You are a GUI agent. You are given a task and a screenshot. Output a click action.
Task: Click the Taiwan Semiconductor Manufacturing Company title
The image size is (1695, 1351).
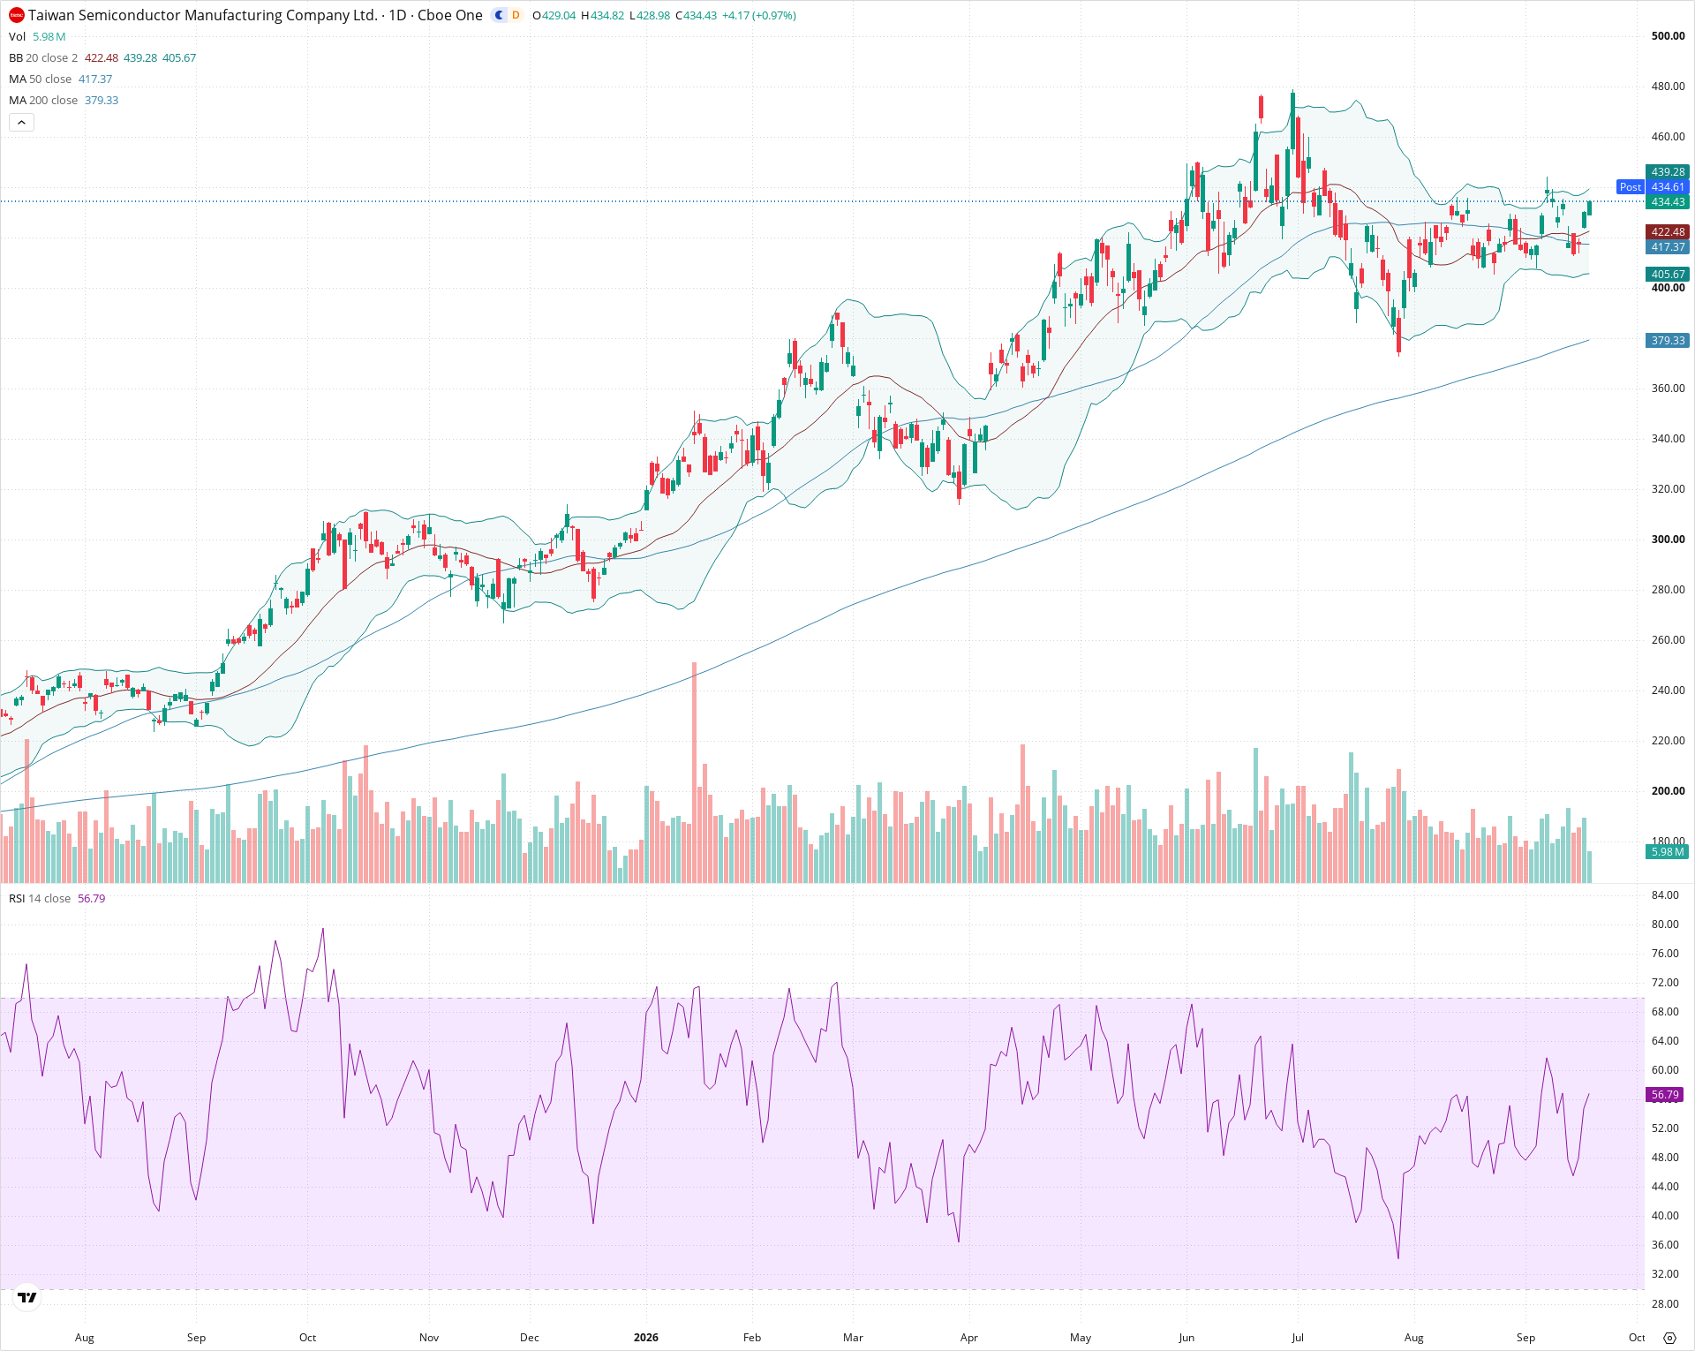click(203, 15)
